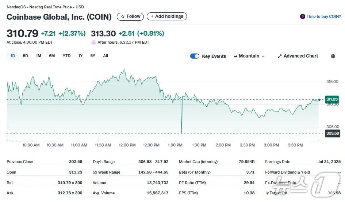Show All time range data
The height and width of the screenshot is (202, 345).
(106, 56)
